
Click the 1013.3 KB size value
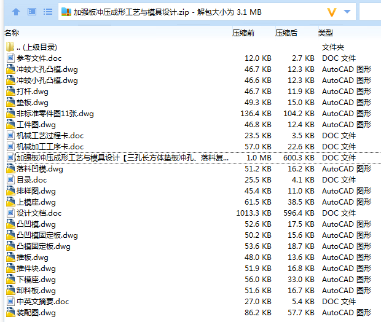pyautogui.click(x=254, y=213)
